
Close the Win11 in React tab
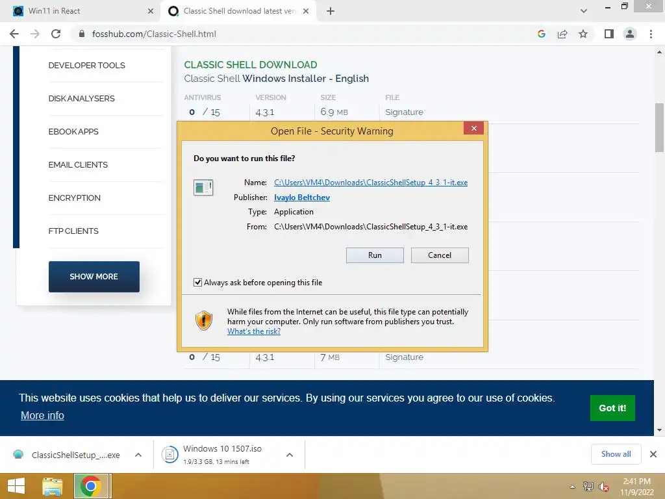point(151,11)
